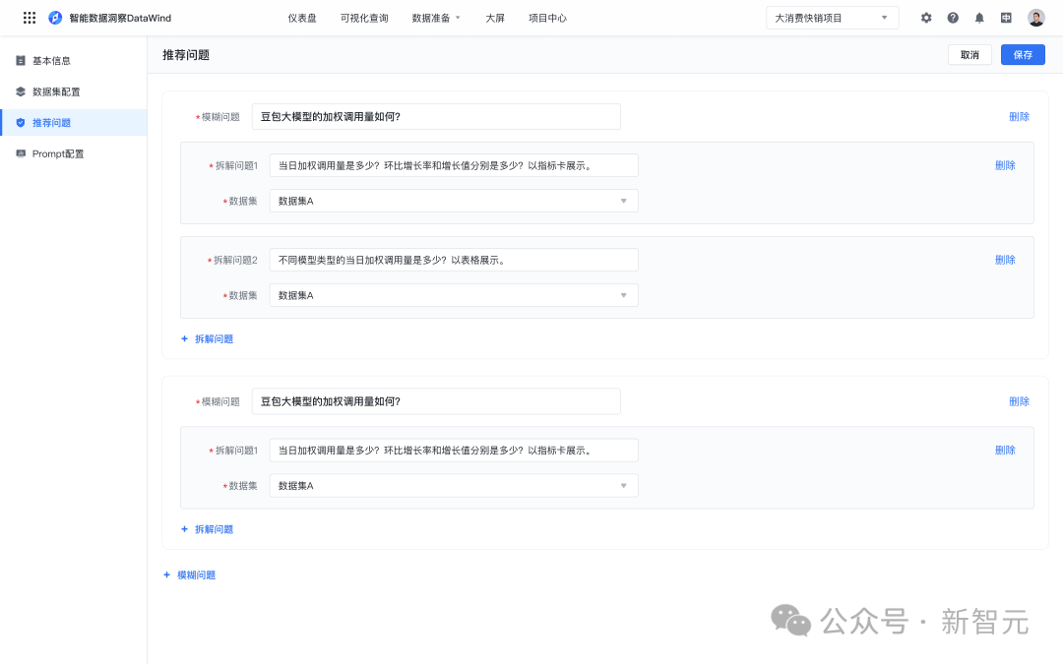Screen dimensions: 1063x664
Task: Delete 拆解问题1 in the first card
Action: click(1005, 165)
